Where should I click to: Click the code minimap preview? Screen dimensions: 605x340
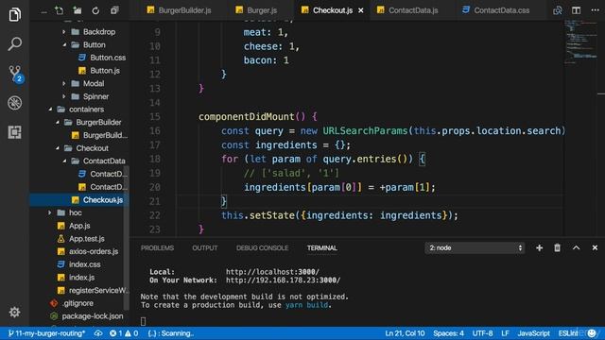coord(581,42)
